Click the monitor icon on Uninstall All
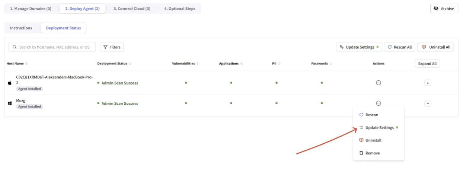 [424, 47]
